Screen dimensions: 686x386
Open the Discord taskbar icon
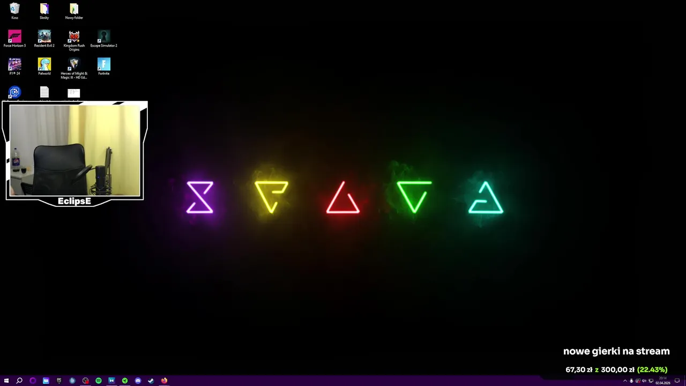[x=138, y=381]
